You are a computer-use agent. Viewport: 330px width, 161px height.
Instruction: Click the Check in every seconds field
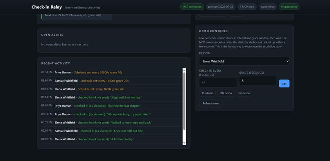pos(218,83)
